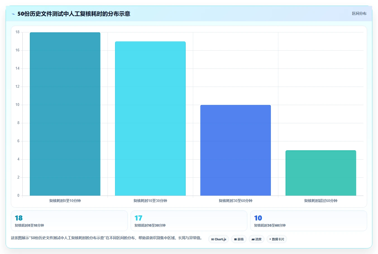Click the 复核耗时0至10分钟 bar
The height and width of the screenshot is (254, 378).
(x=65, y=114)
